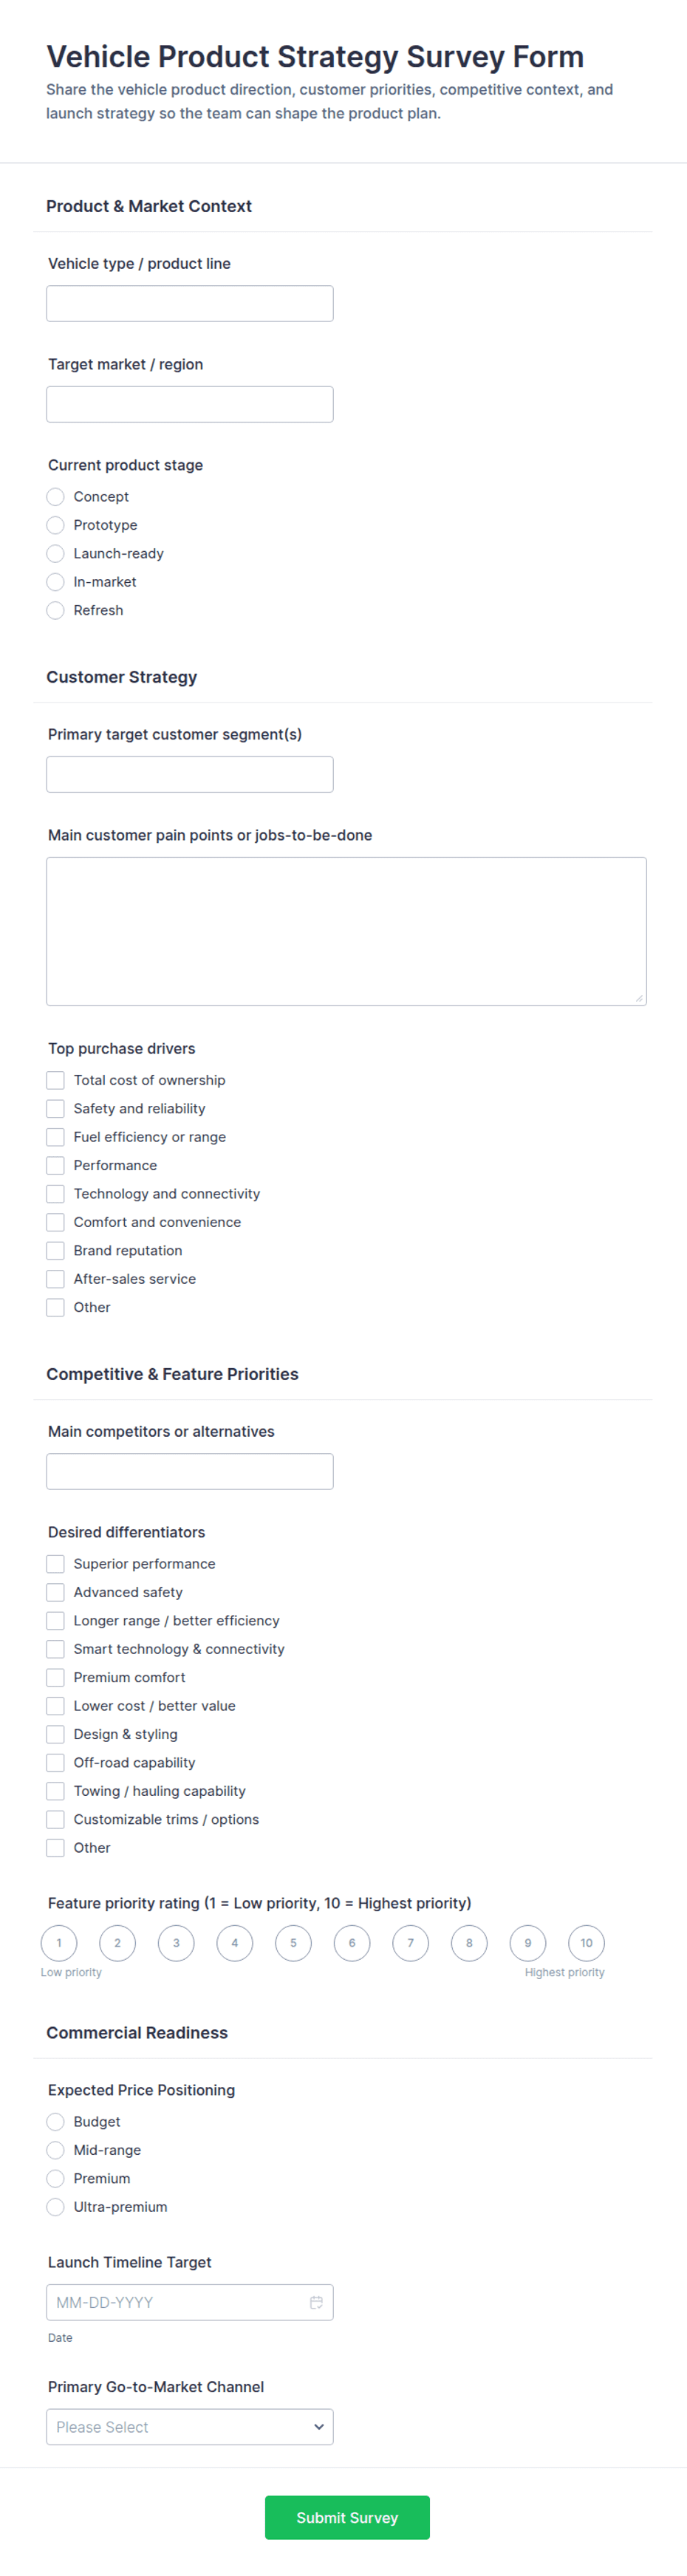Focus the Vehicle type / product line field
Screen dimensions: 687x2576
click(x=190, y=304)
